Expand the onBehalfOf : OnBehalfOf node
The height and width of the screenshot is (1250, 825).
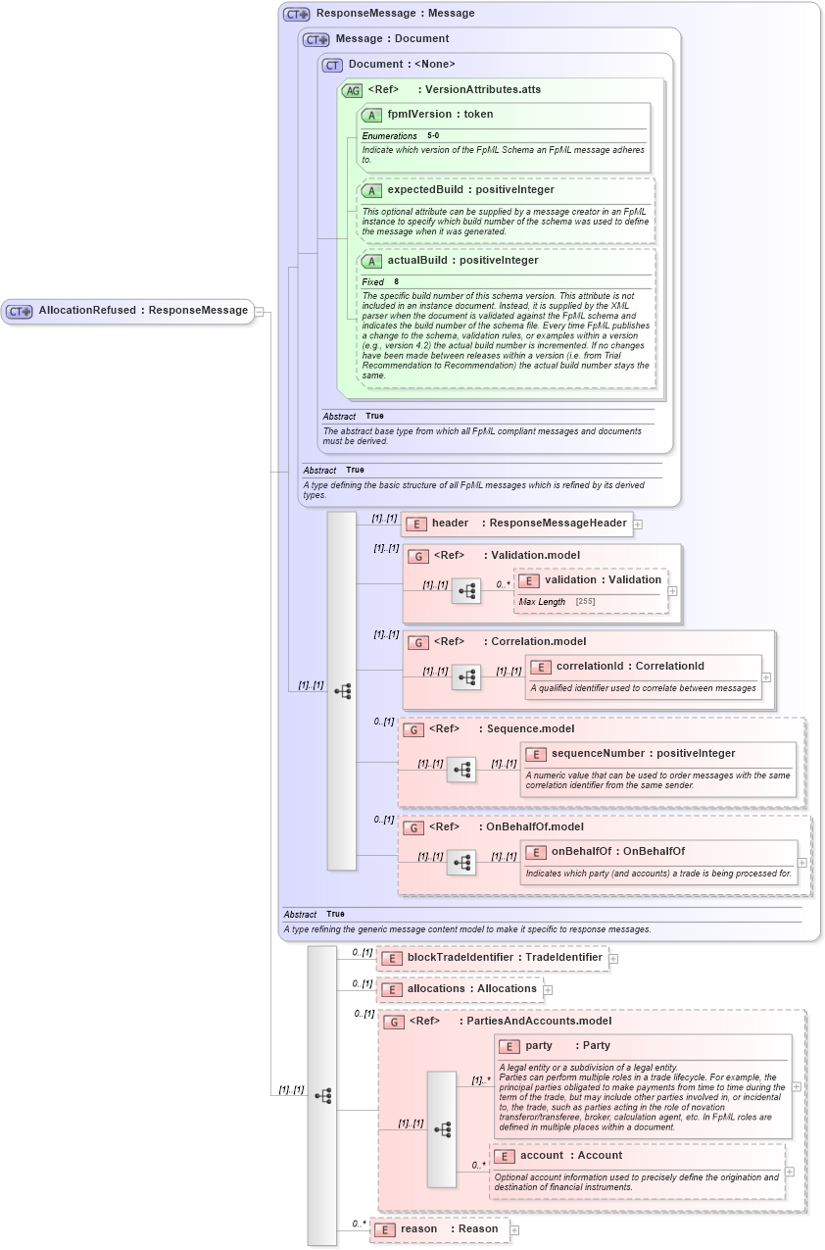(x=802, y=863)
